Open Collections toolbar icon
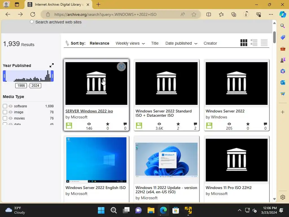 click(x=233, y=14)
